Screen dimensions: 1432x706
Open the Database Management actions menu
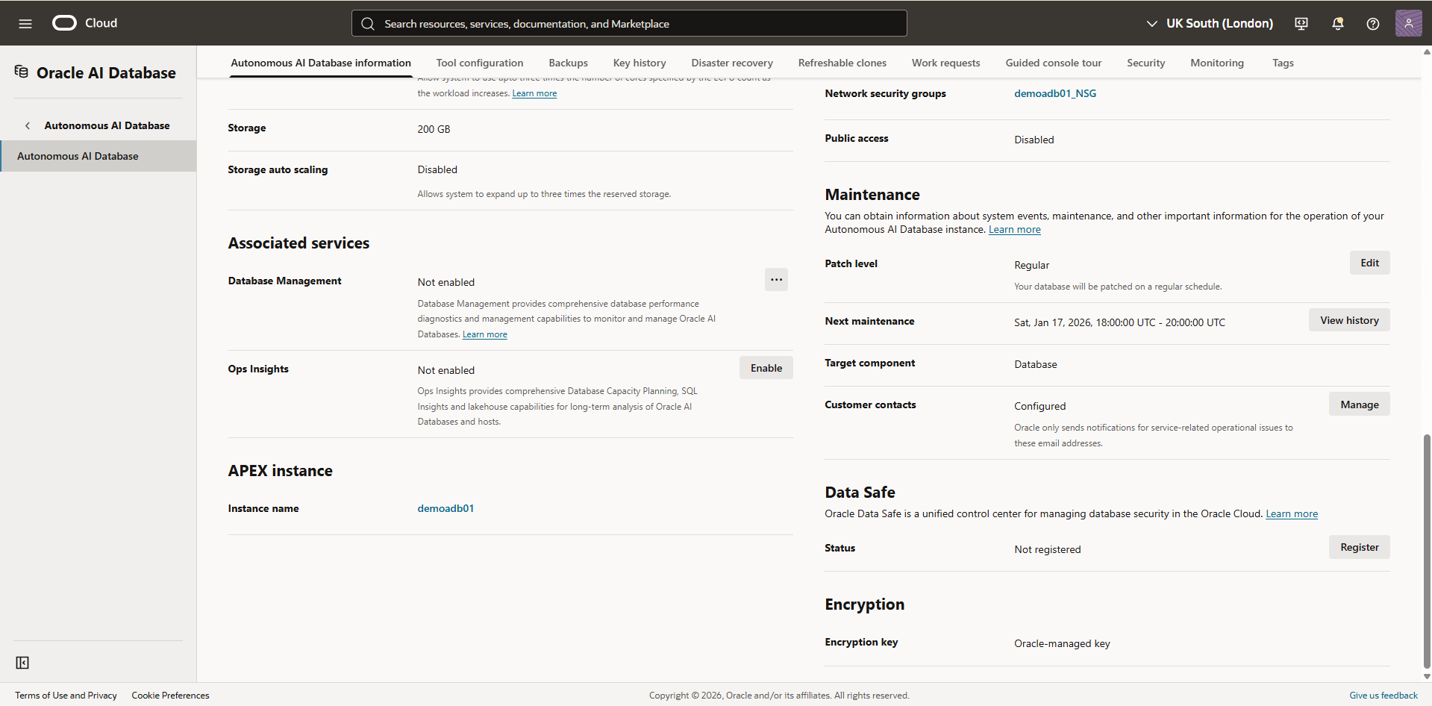(776, 279)
